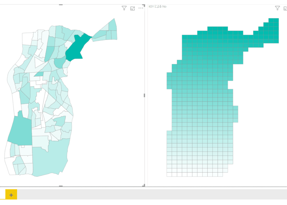Image resolution: width=287 pixels, height=205 pixels.
Task: Click right-edge resize handle of left visual
Action: pyautogui.click(x=144, y=95)
